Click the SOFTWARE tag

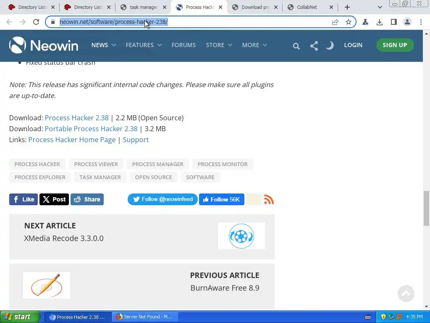pyautogui.click(x=200, y=177)
